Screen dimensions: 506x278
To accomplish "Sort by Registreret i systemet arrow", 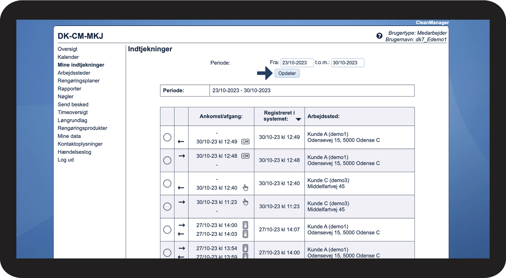I will (x=298, y=119).
